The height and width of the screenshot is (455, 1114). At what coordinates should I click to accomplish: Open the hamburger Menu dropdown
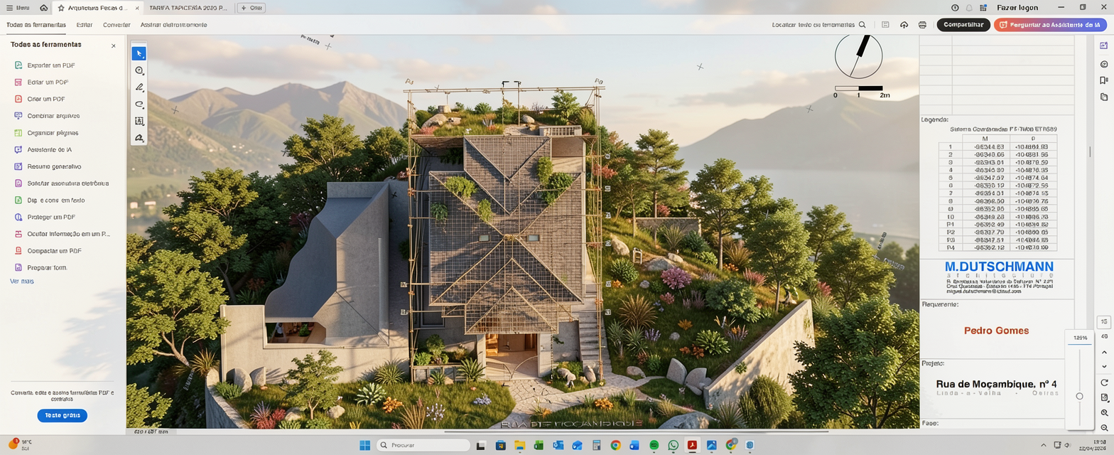pyautogui.click(x=18, y=8)
